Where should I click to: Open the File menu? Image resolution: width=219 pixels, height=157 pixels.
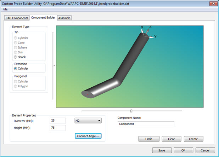5,9
